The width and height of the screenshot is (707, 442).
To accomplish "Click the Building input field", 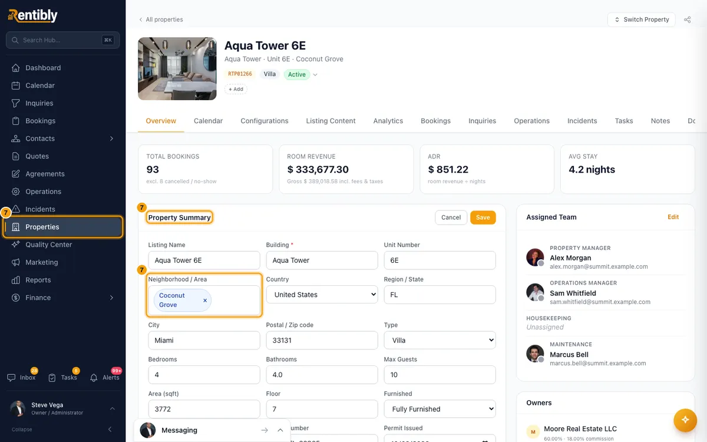I will (x=322, y=260).
